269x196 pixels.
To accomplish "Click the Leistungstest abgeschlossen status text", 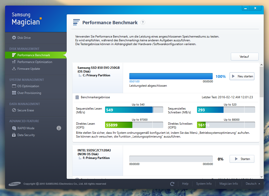I will point(148,86).
